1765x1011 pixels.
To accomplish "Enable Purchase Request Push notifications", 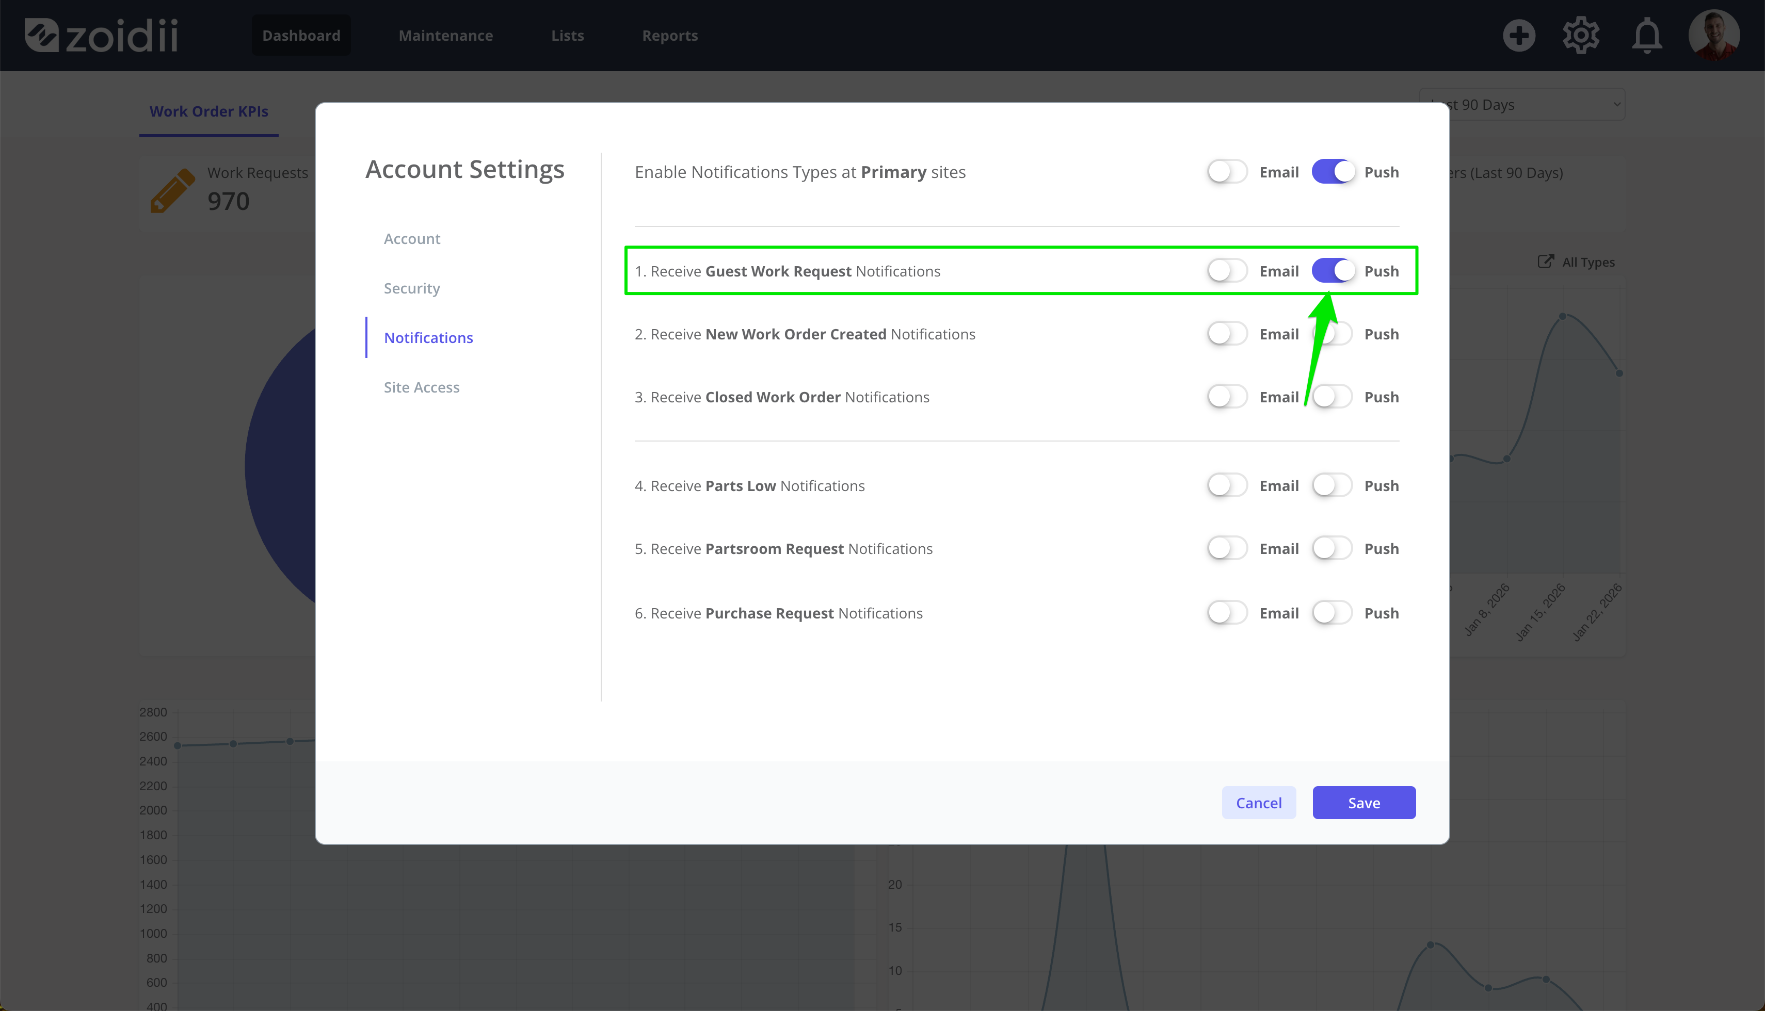I will (1332, 613).
